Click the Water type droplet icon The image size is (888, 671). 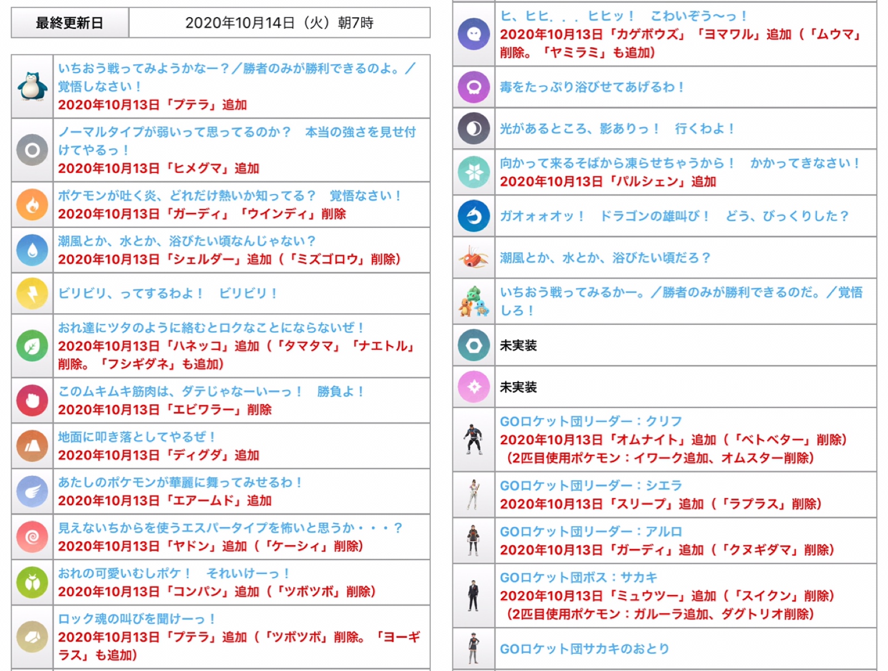click(32, 250)
